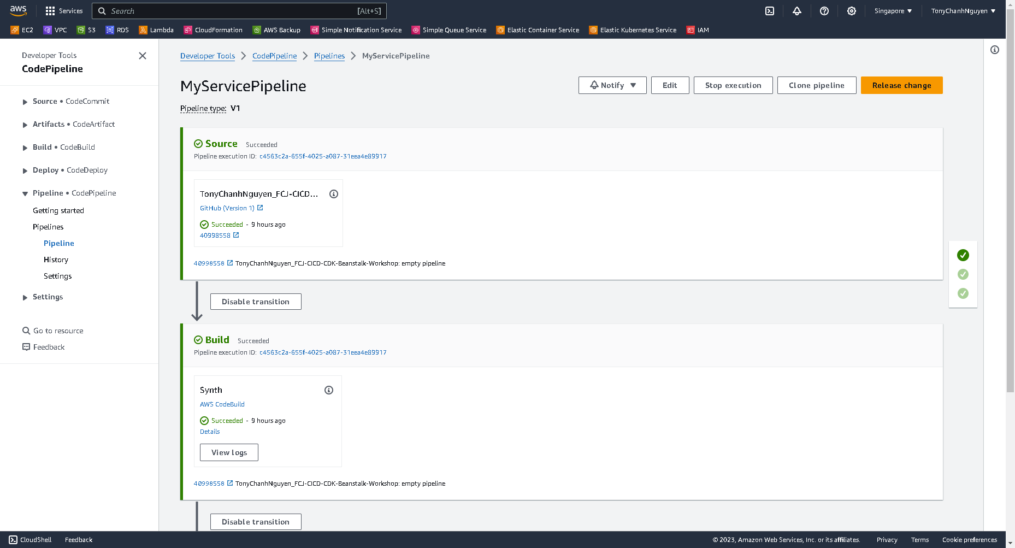
Task: Open the AWS console home logo
Action: (18, 10)
